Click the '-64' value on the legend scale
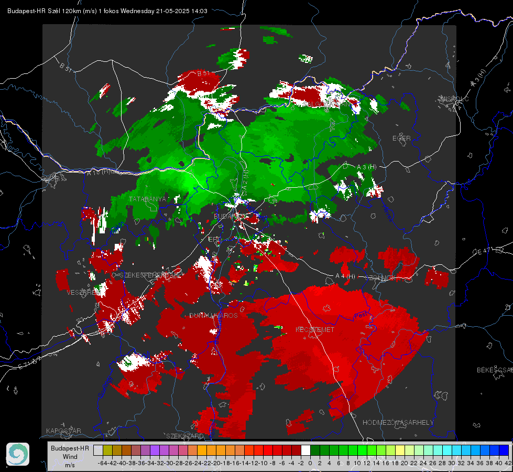 [103, 463]
